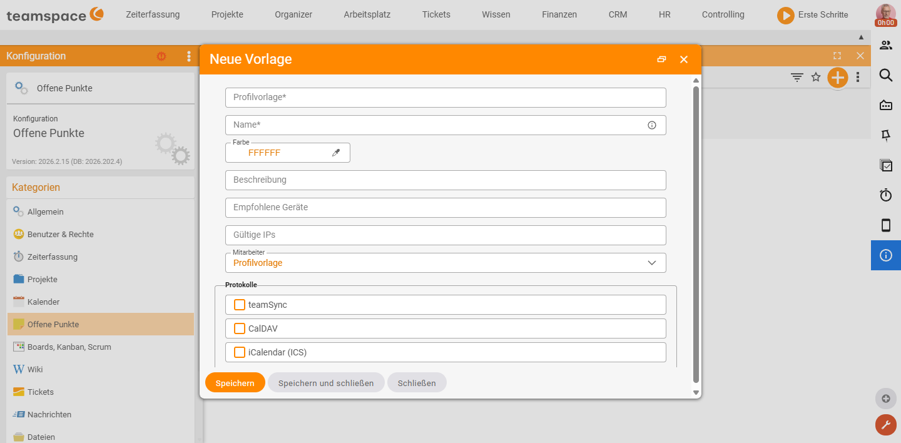Open the contacts people icon in right sidebar
Viewport: 901px width, 443px height.
point(886,45)
